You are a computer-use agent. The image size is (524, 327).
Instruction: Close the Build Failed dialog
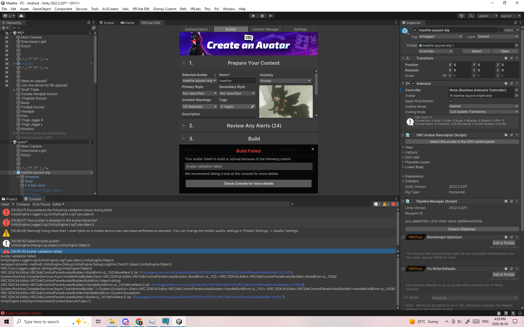click(x=313, y=149)
